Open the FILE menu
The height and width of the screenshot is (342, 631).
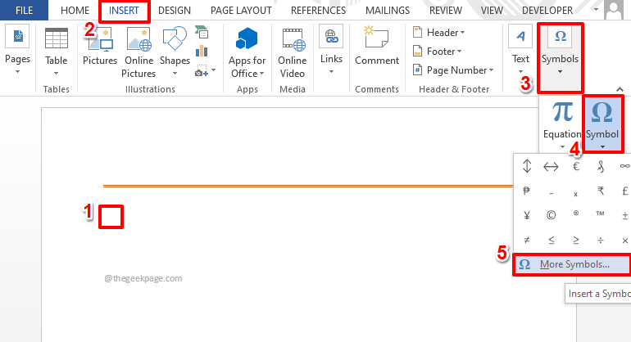point(24,10)
